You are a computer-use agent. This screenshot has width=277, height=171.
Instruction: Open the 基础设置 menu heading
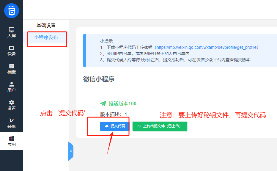click(46, 26)
